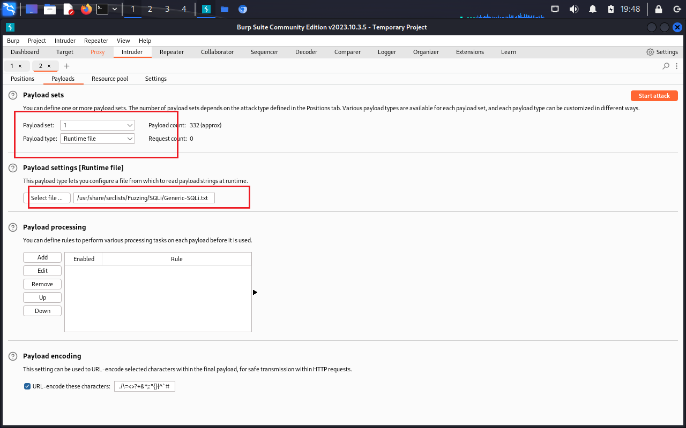Screen dimensions: 686x428
Task: Click the three-dot options icon near search
Action: (x=676, y=66)
